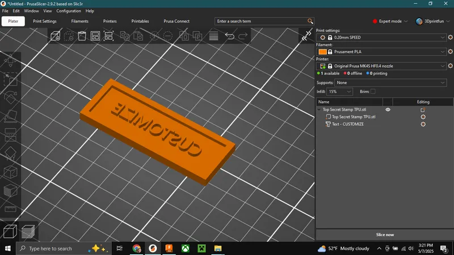The width and height of the screenshot is (454, 255).
Task: Click the Split to parts icon
Action: click(197, 36)
